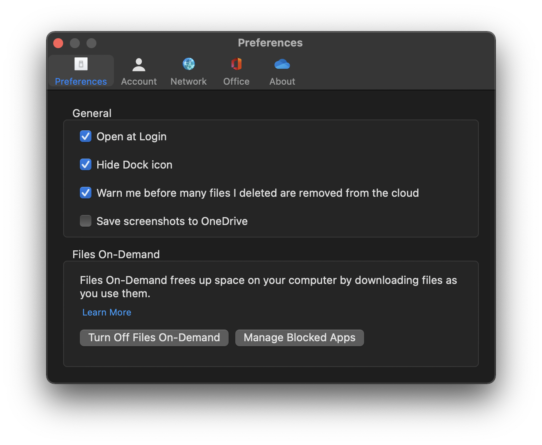This screenshot has height=445, width=542.
Task: Disable the Hide Dock icon checkbox
Action: pyautogui.click(x=86, y=165)
